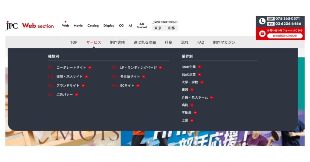
Task: Click red arrow icon beside ECサイト
Action: coord(138,86)
